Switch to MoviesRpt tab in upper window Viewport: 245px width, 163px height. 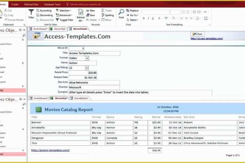[58, 29]
